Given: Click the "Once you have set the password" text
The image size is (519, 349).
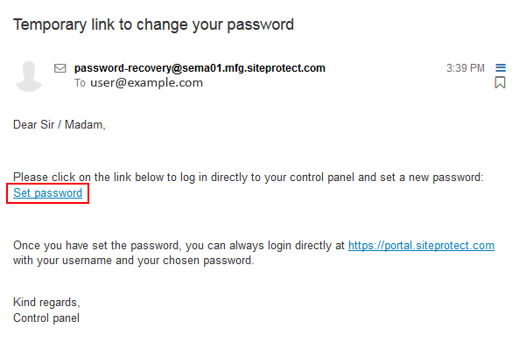Looking at the screenshot, I should pyautogui.click(x=96, y=246).
